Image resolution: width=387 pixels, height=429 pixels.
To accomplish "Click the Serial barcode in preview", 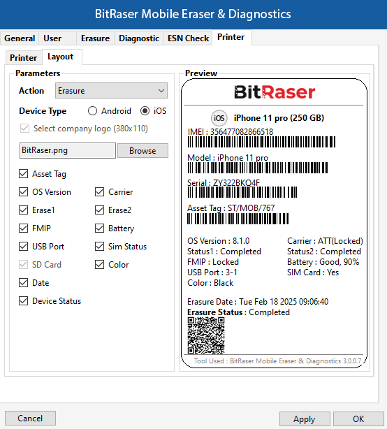I will coord(242,192).
